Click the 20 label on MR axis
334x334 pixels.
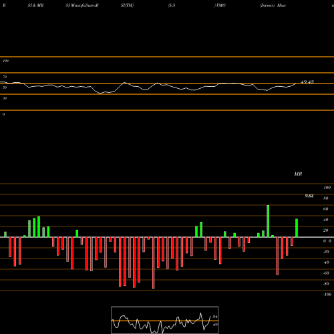[x=326, y=230]
